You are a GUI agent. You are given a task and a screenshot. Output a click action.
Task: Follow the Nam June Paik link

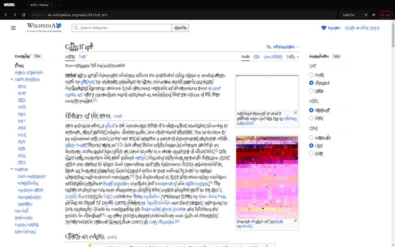pos(212,196)
